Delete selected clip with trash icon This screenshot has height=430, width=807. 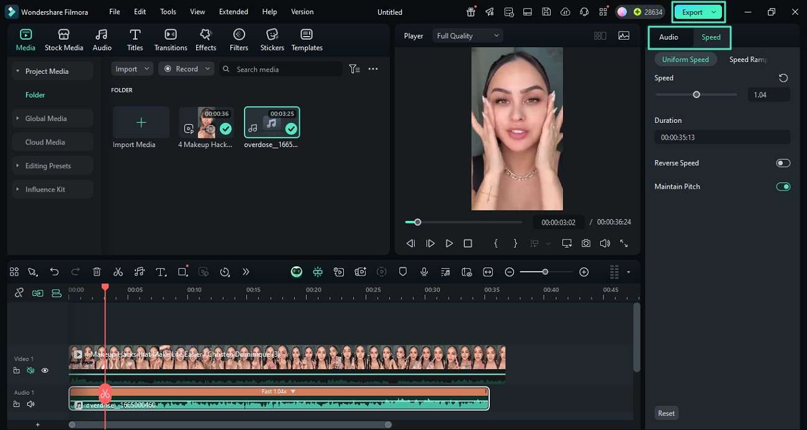click(97, 272)
